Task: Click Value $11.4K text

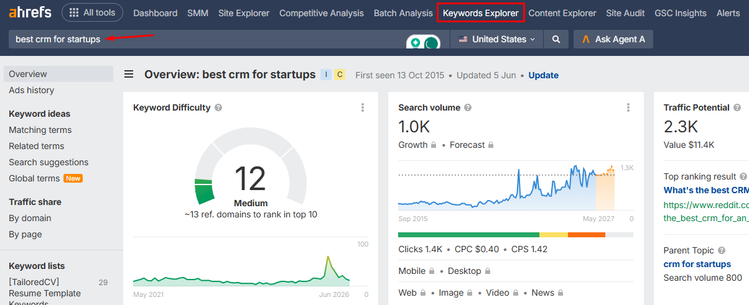Action: (689, 145)
